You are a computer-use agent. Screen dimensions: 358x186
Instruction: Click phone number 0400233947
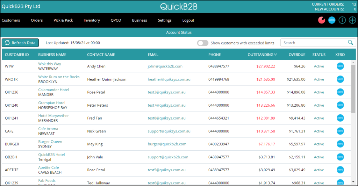point(219,144)
